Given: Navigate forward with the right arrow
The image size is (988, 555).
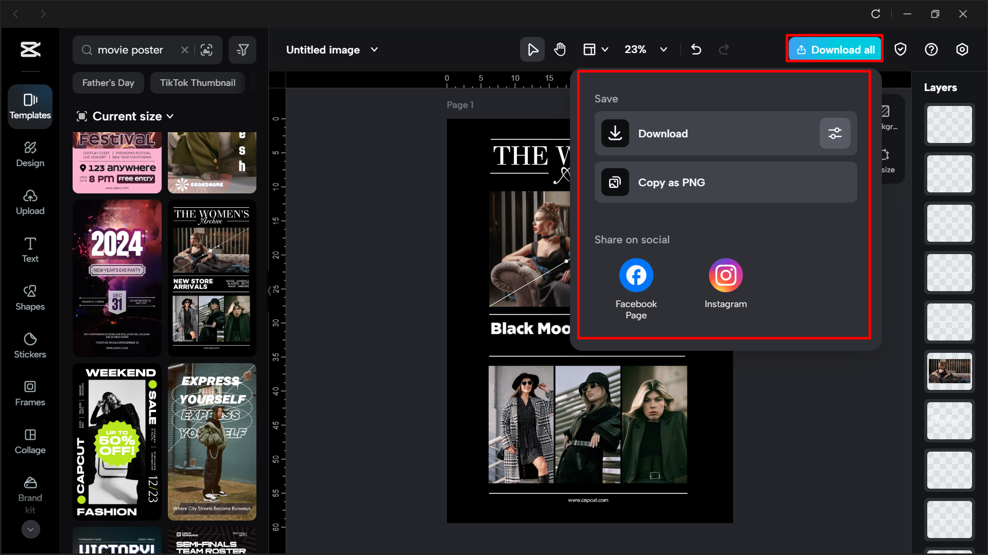Looking at the screenshot, I should (43, 14).
